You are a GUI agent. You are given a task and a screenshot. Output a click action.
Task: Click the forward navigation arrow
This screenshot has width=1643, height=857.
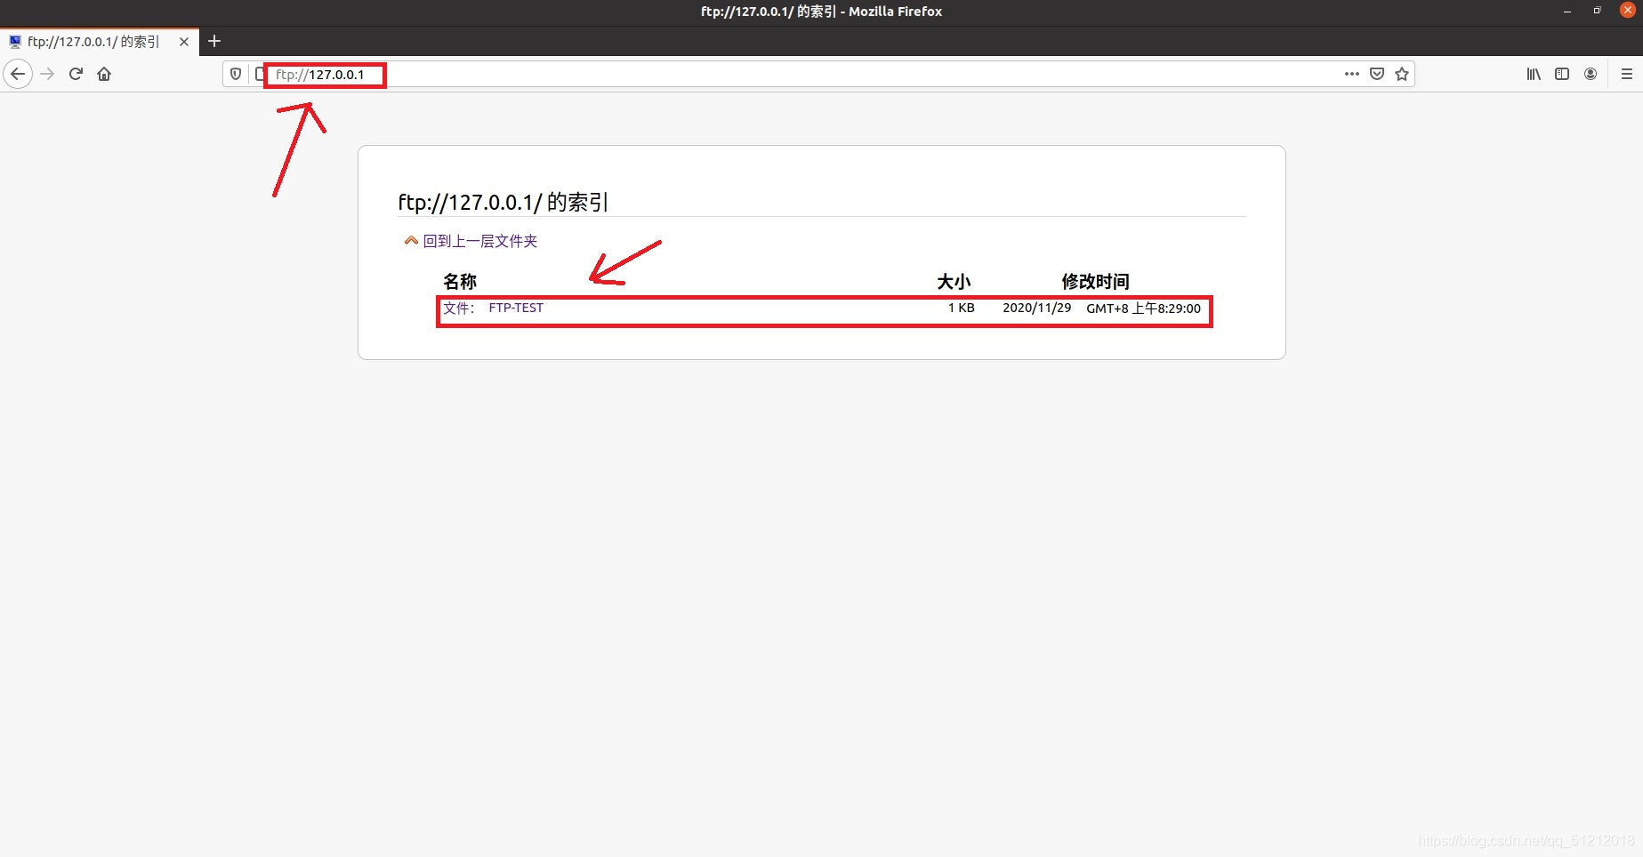point(48,74)
